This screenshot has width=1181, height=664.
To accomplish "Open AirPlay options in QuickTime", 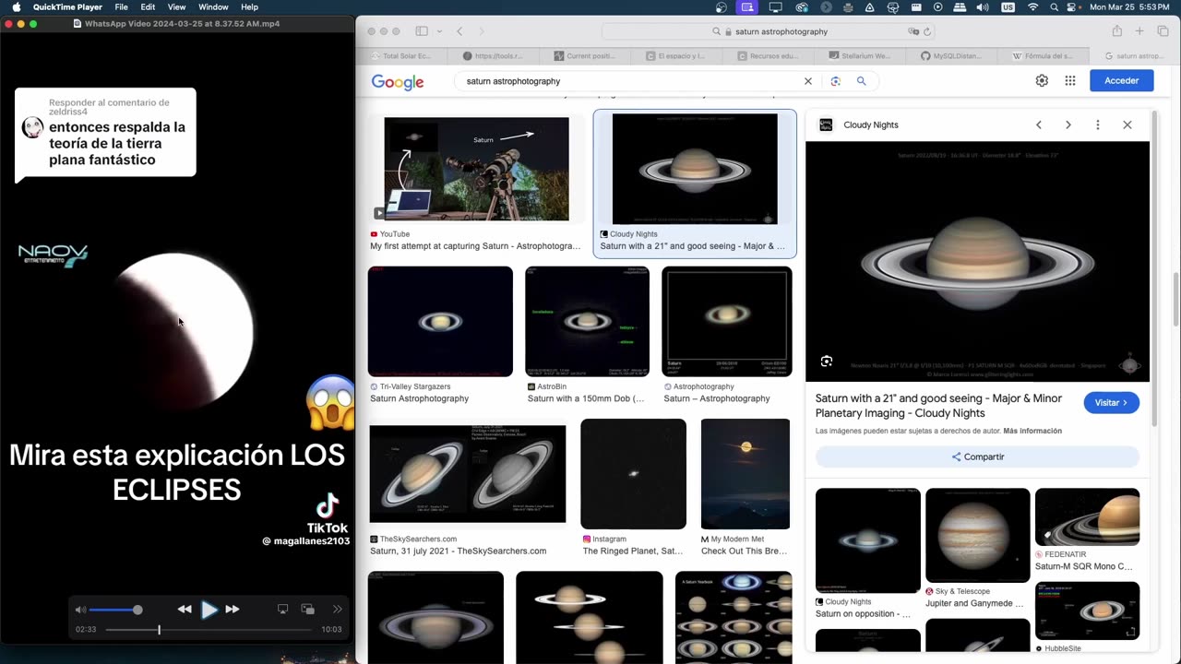I will (283, 609).
